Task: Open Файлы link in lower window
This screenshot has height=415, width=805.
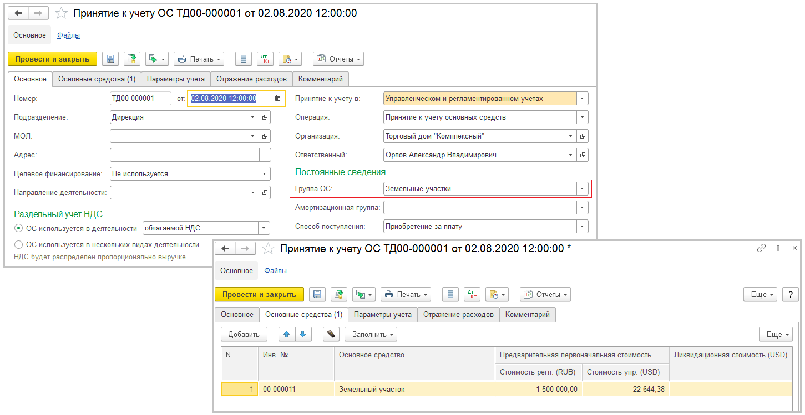Action: point(276,271)
